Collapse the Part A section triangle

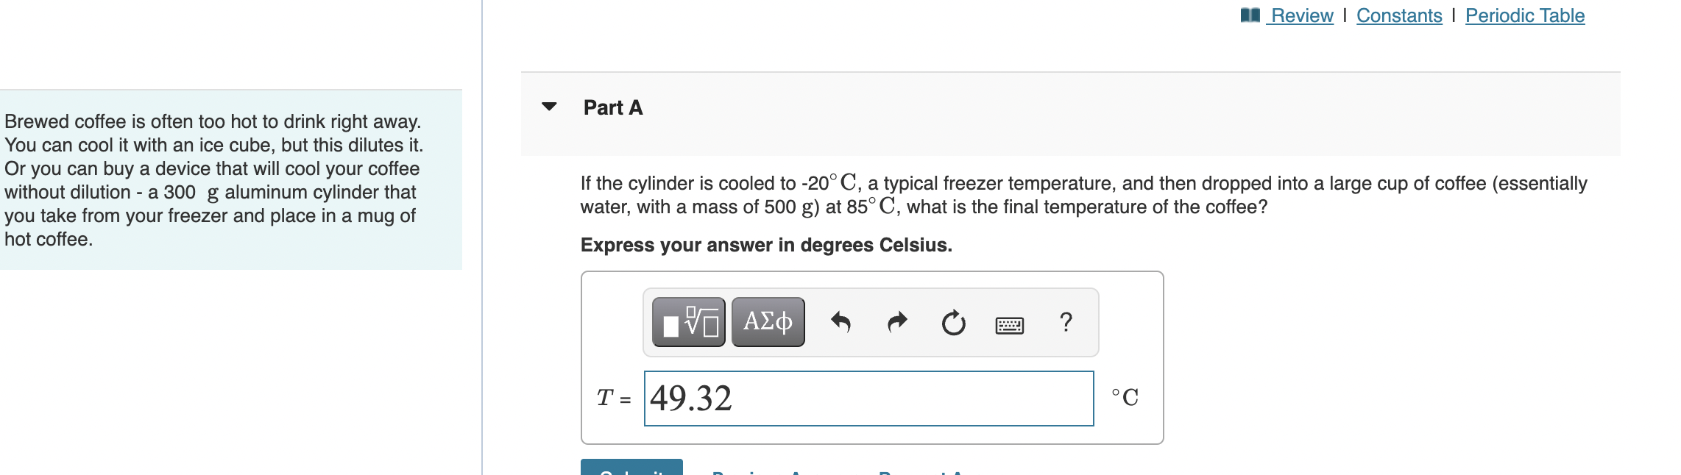coord(548,107)
